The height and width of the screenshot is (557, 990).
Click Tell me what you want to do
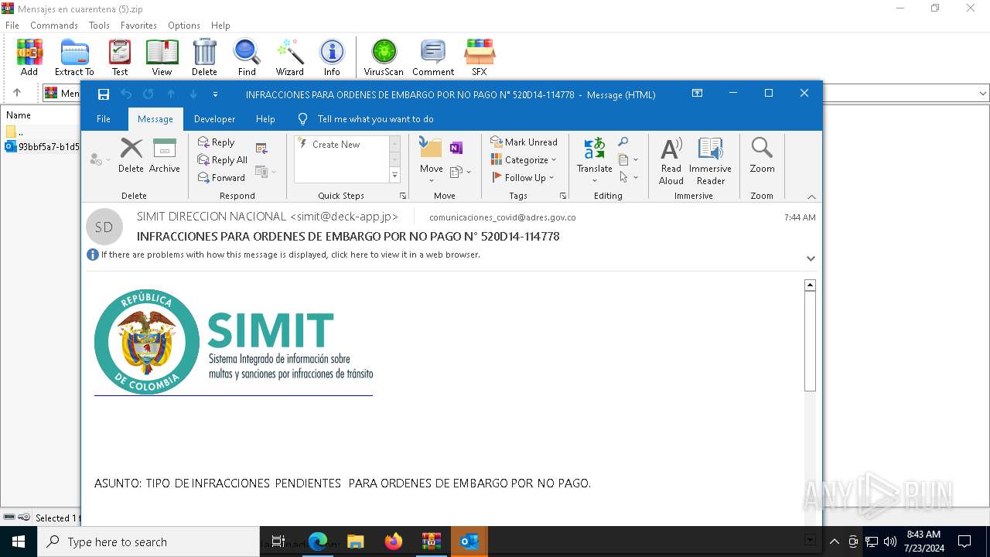pyautogui.click(x=375, y=119)
